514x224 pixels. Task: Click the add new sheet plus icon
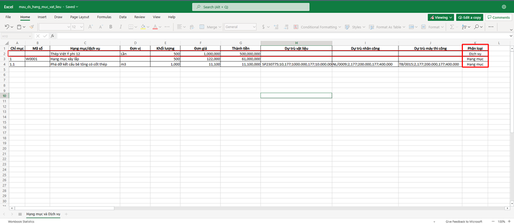66,214
